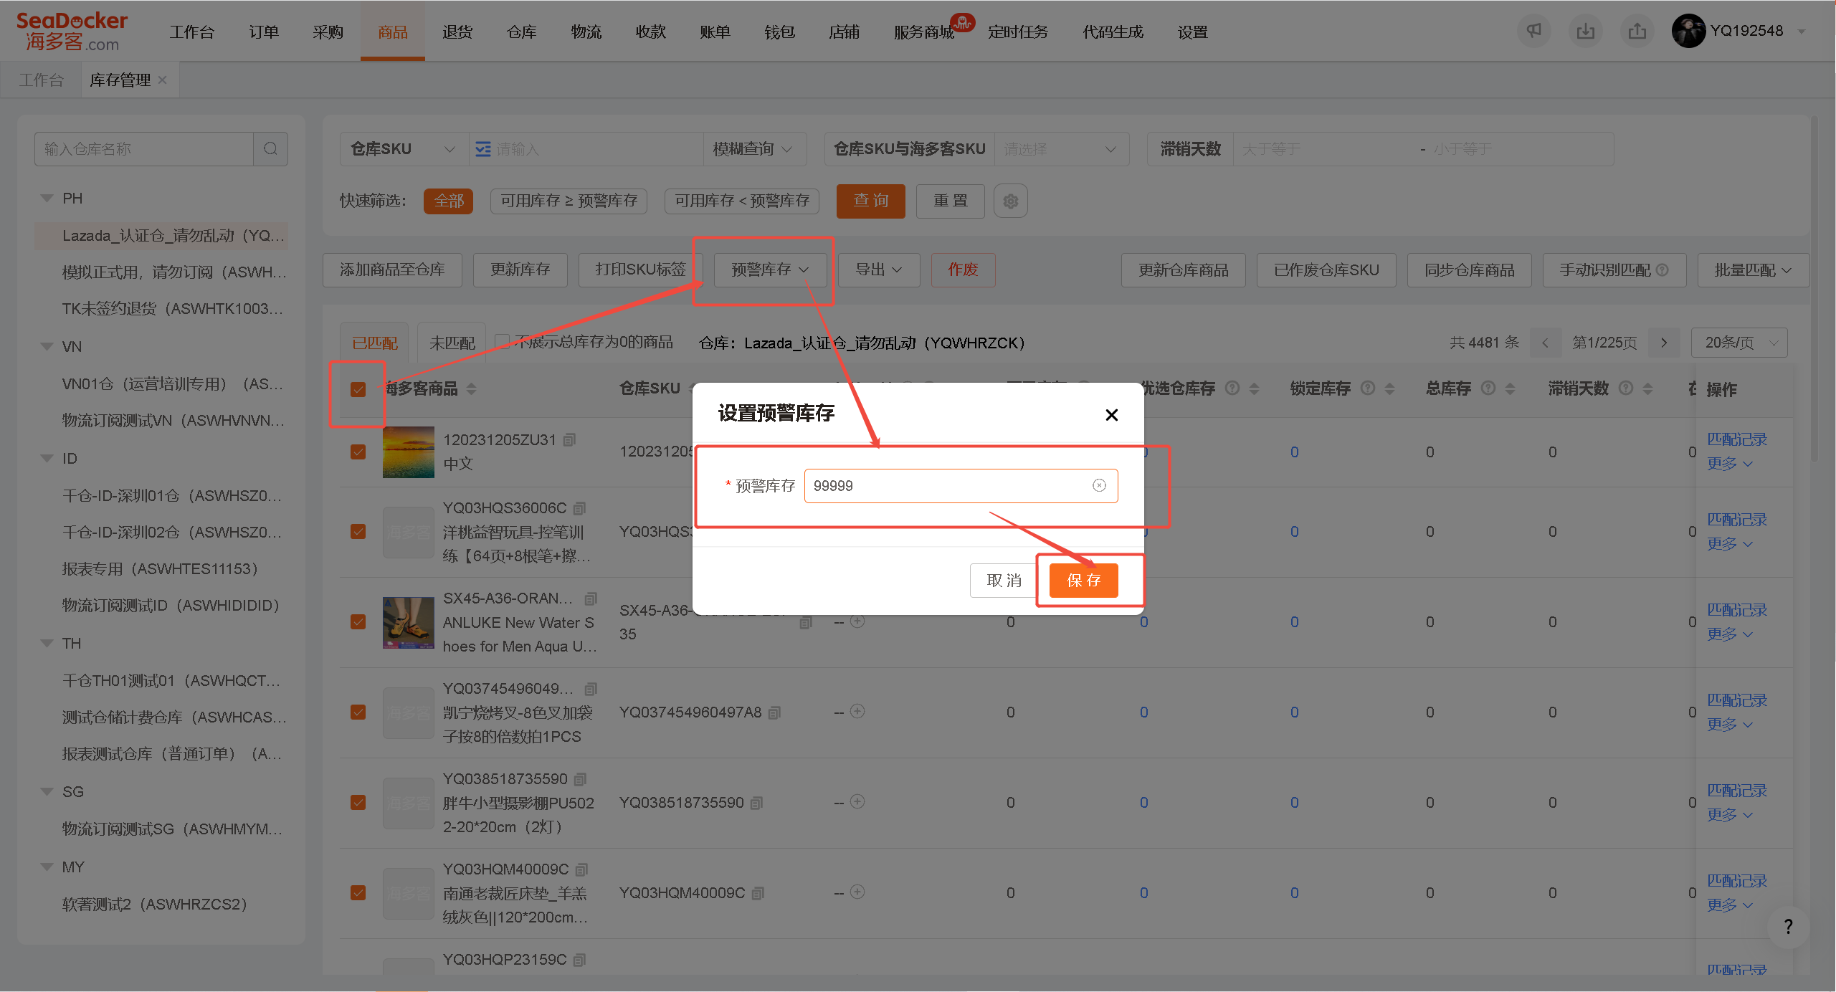The width and height of the screenshot is (1836, 992).
Task: Click the 取消 button
Action: tap(1004, 581)
